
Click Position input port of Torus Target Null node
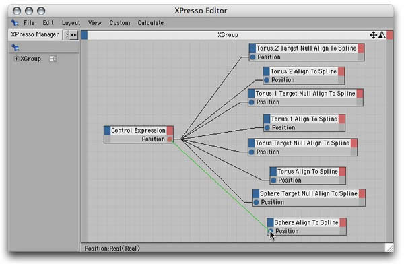click(252, 152)
